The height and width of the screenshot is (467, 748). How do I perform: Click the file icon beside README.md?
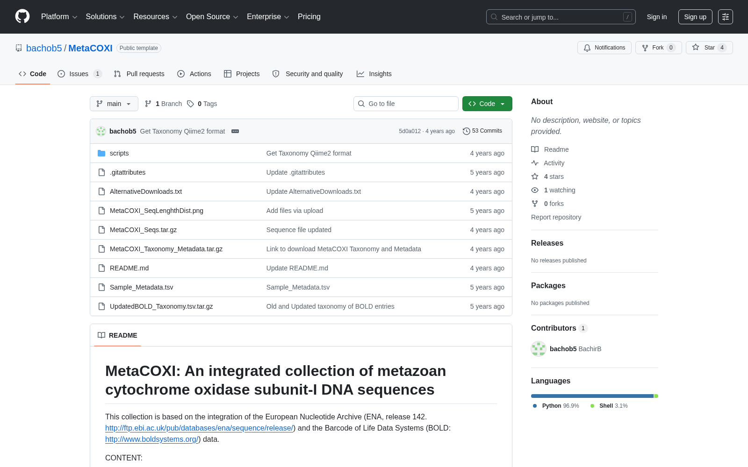click(101, 268)
